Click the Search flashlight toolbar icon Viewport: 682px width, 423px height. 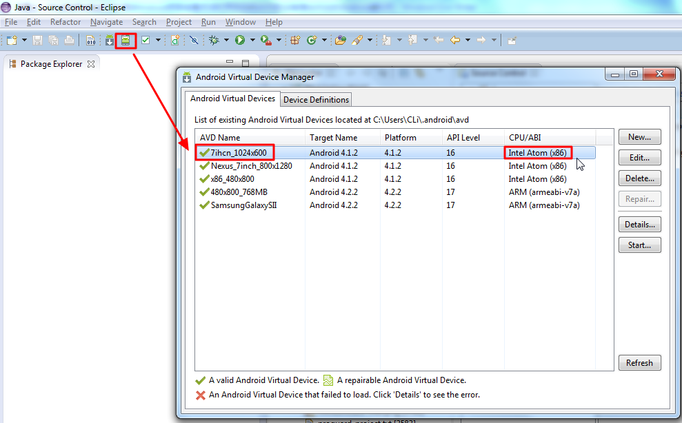coord(357,41)
